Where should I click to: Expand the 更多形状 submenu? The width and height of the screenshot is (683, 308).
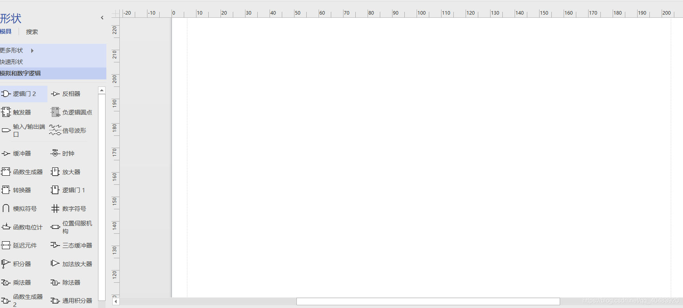[17, 51]
